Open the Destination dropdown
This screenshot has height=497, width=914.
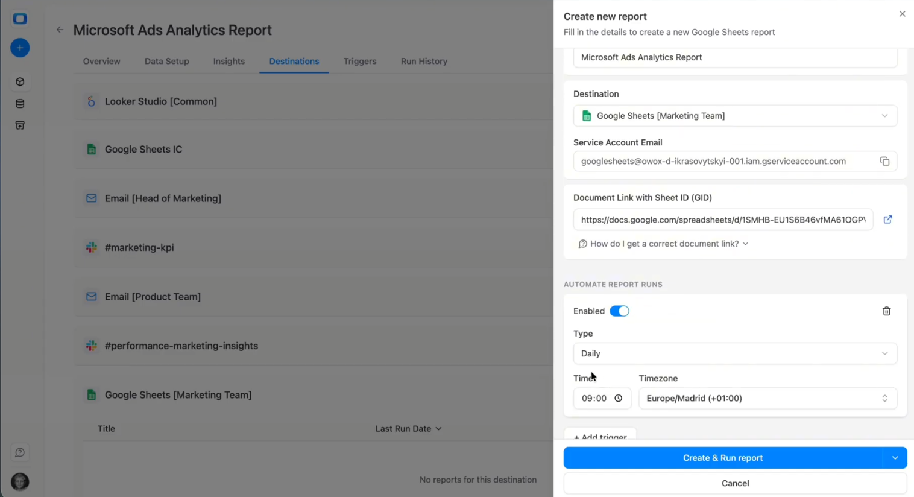(x=735, y=115)
